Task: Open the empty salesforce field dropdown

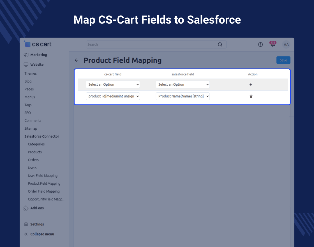Action: (x=183, y=84)
